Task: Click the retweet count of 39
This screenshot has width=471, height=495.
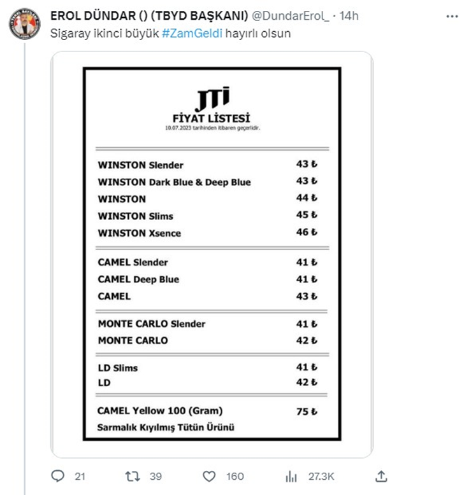Action: pyautogui.click(x=156, y=476)
